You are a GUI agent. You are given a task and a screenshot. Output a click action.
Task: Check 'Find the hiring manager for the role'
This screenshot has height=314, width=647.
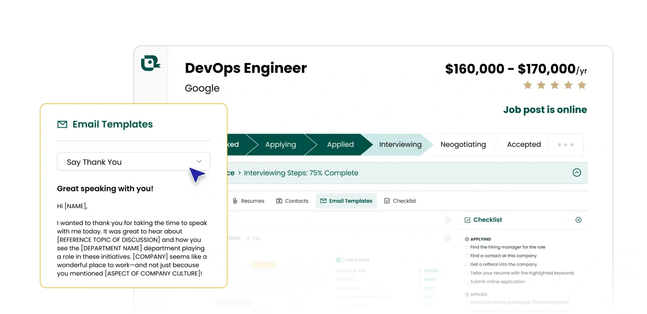coord(467,247)
